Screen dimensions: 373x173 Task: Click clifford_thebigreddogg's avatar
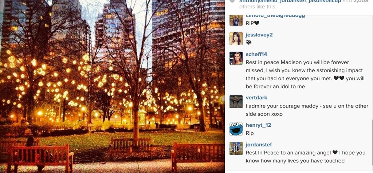click(x=236, y=20)
